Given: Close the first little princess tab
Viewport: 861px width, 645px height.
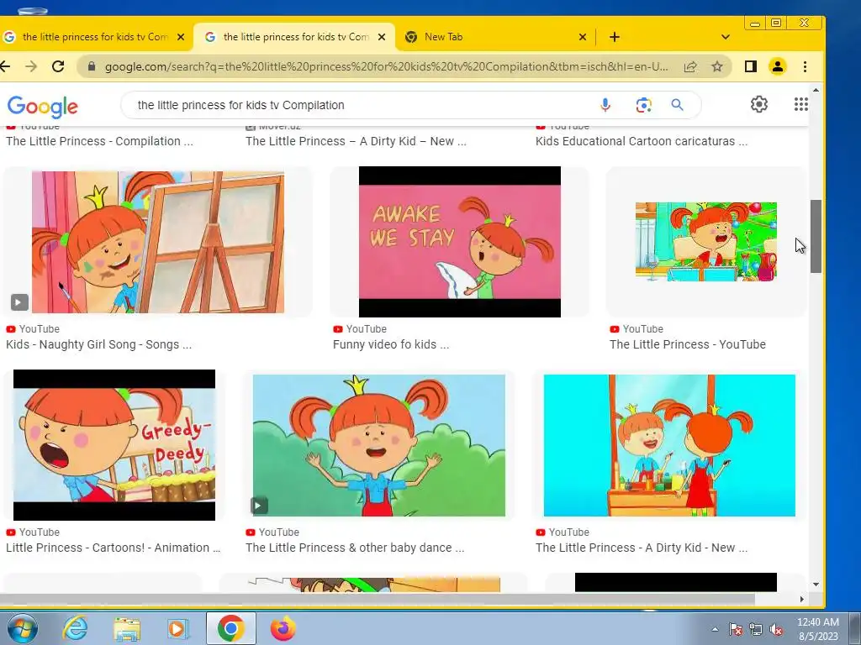Looking at the screenshot, I should [x=181, y=37].
